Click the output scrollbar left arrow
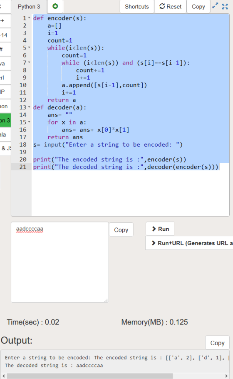 click(4, 376)
